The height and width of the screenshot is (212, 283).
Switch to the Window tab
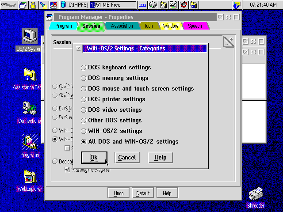pyautogui.click(x=171, y=26)
